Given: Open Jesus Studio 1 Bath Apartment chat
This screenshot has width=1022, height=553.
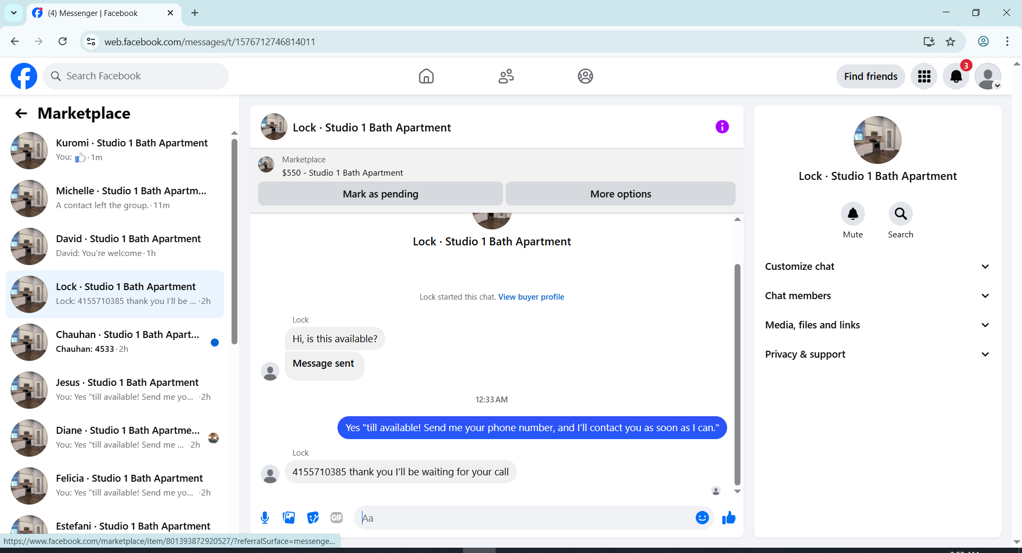Looking at the screenshot, I should (114, 390).
